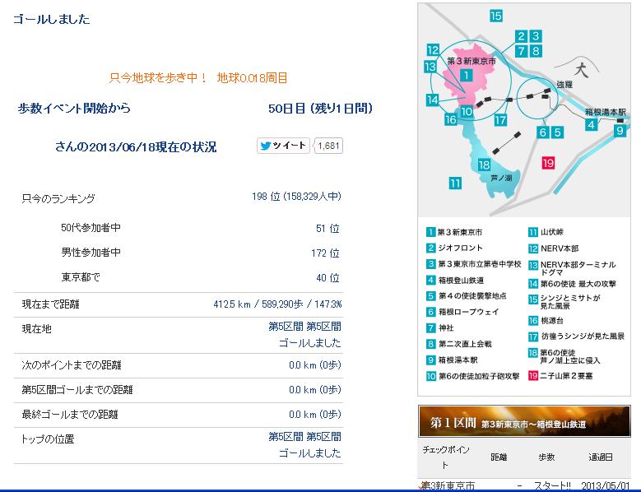Click legend entry 箱根ロープウェイ

click(462, 312)
